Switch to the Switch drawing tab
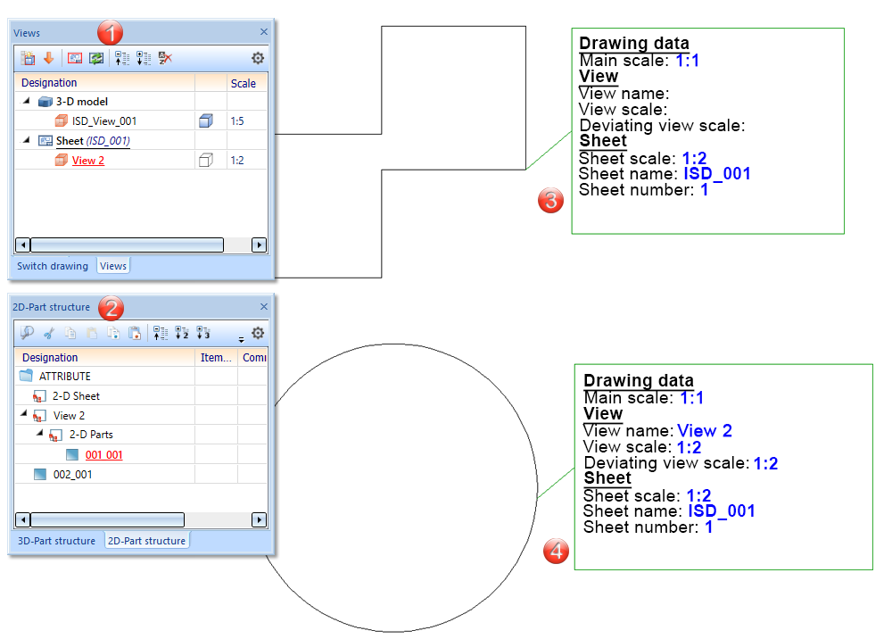 pyautogui.click(x=53, y=266)
